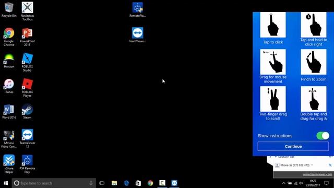Viewport: 334px width, 188px height.
Task: Open the Word 2016 desktop shortcut
Action: [x=9, y=111]
